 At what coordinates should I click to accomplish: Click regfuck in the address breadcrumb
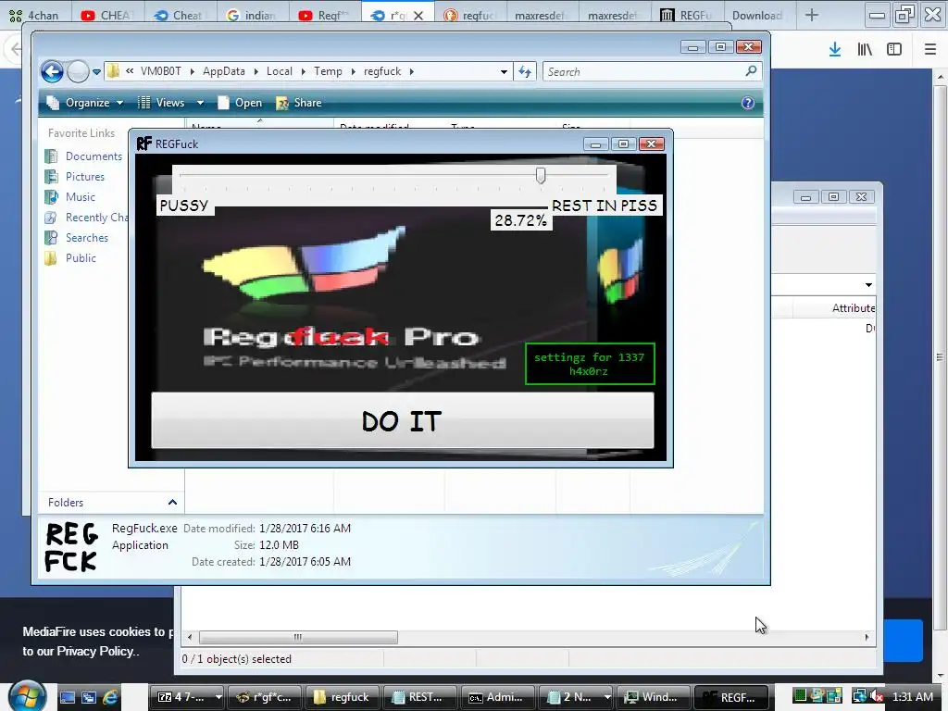[382, 71]
